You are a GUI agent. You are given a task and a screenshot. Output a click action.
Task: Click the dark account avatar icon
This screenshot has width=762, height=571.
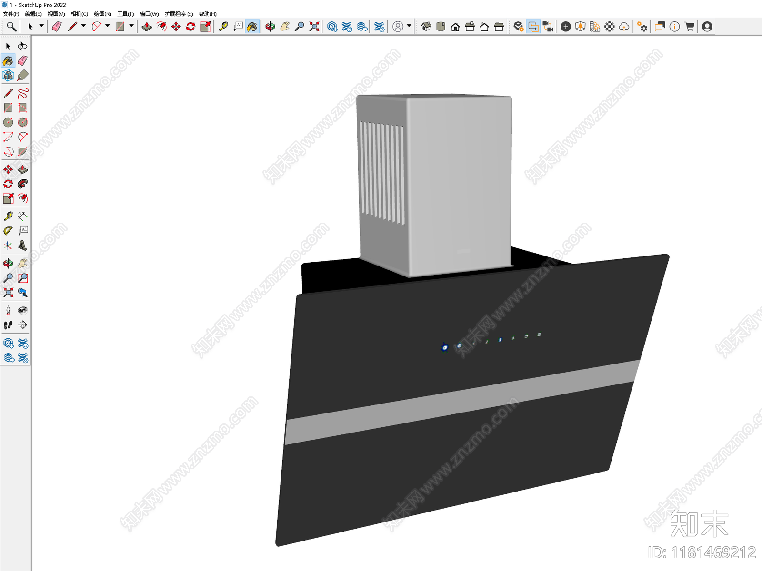[x=707, y=27]
